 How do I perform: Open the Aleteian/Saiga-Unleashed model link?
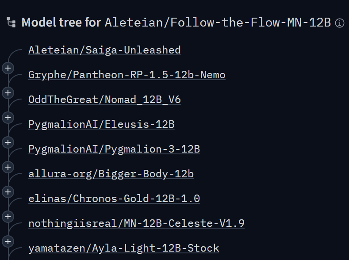point(104,50)
